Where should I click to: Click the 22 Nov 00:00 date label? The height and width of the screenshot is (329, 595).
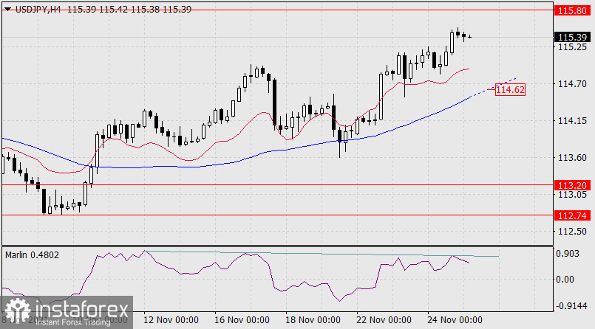384,319
